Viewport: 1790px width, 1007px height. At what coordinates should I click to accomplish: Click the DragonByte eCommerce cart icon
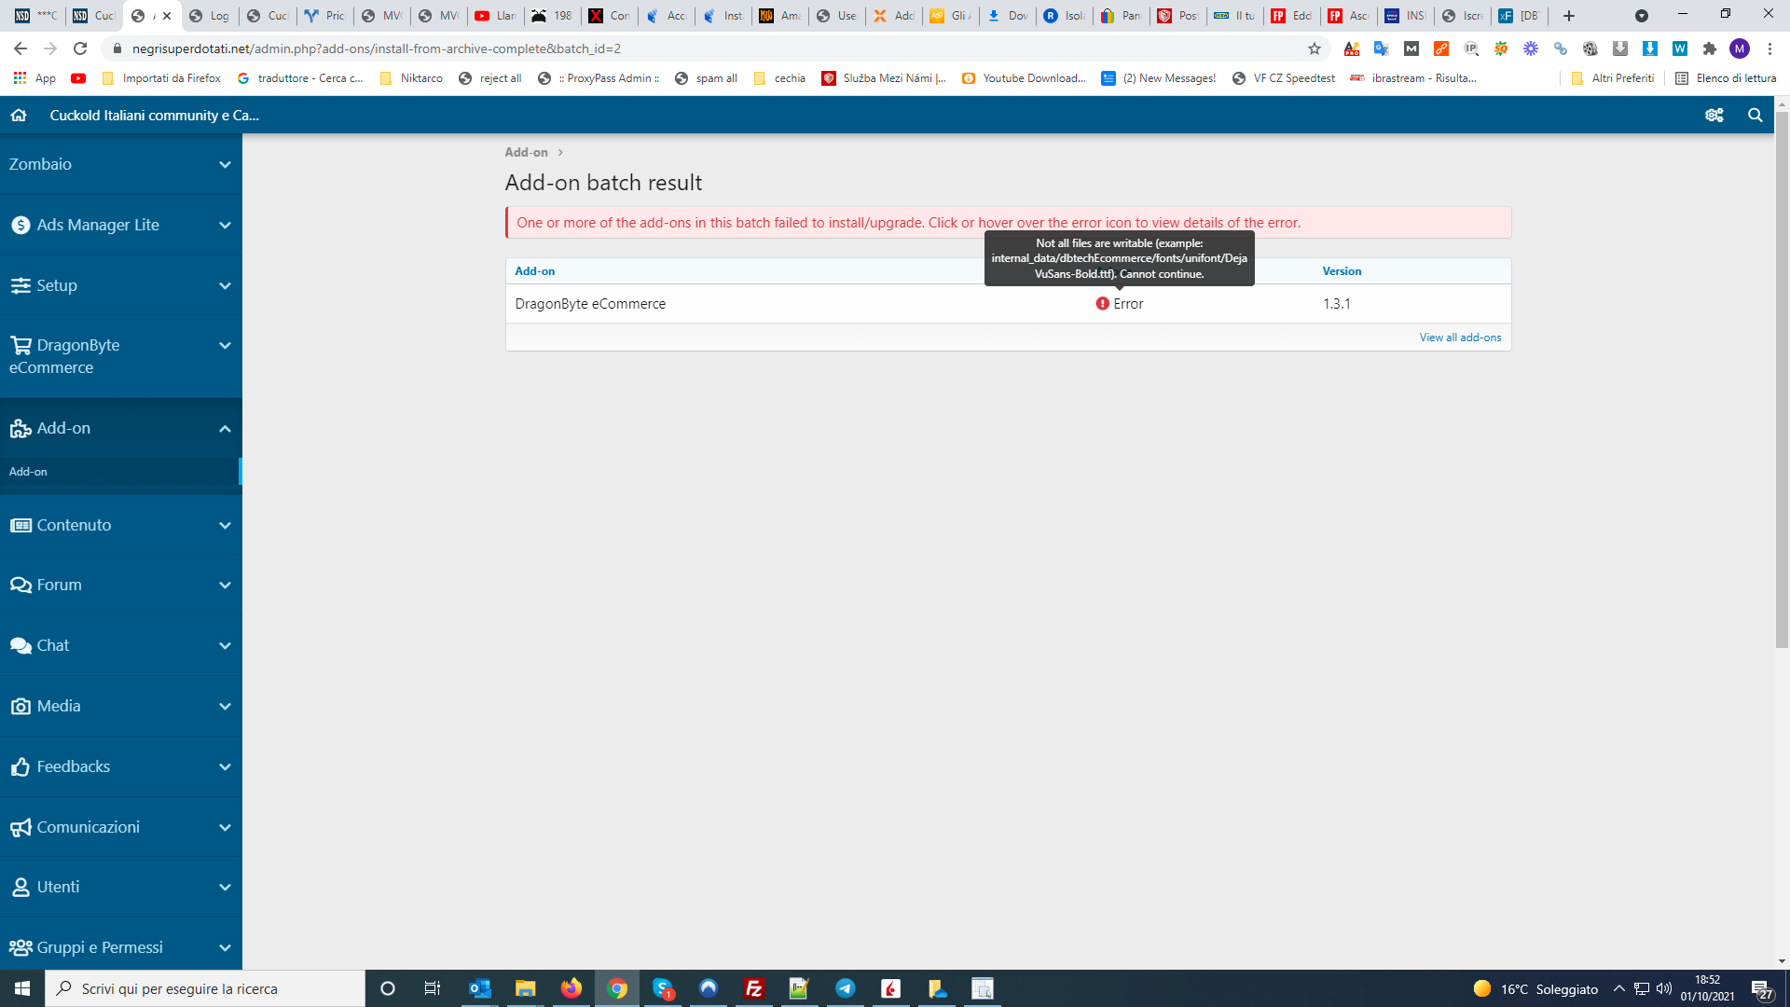tap(21, 345)
